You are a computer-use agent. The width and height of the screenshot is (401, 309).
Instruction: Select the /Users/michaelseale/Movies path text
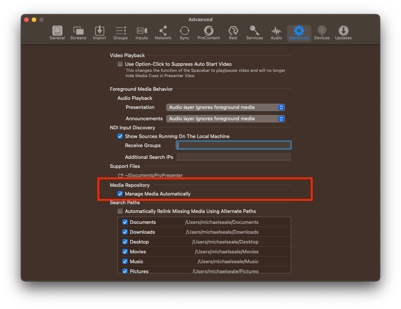[227, 252]
